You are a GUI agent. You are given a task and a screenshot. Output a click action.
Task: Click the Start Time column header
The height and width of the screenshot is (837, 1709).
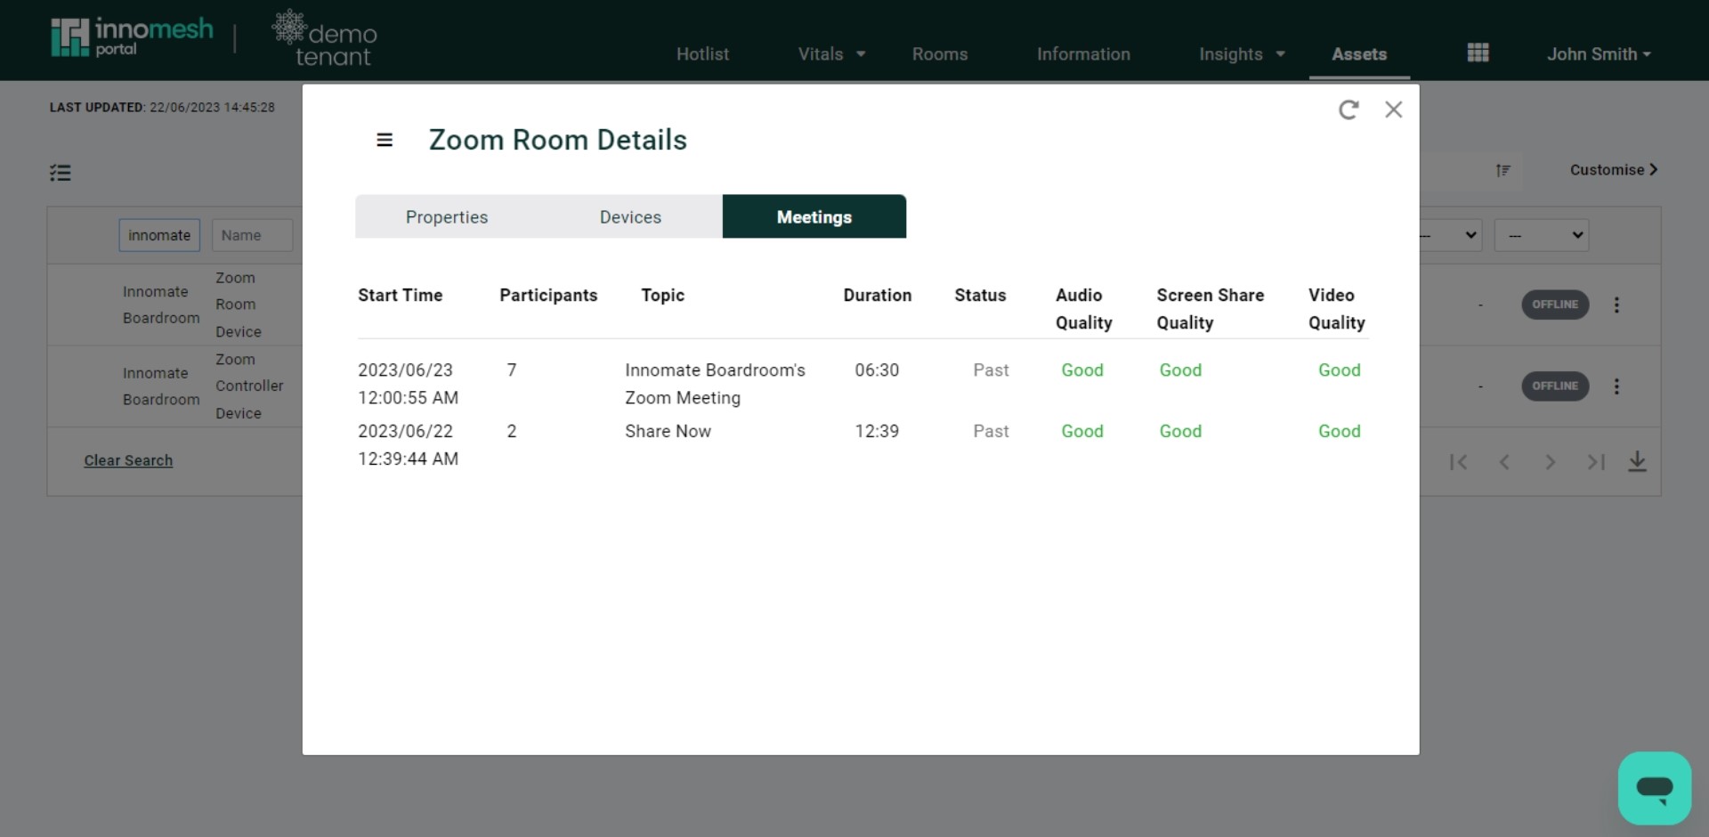[401, 295]
